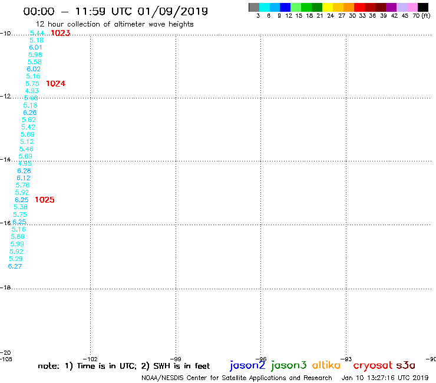The image size is (436, 383).
Task: Choose the orange swatch in the color scale
Action: point(349,7)
